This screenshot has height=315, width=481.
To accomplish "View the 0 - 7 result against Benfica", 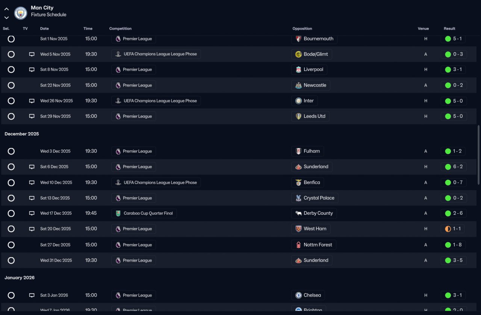I will tap(454, 182).
